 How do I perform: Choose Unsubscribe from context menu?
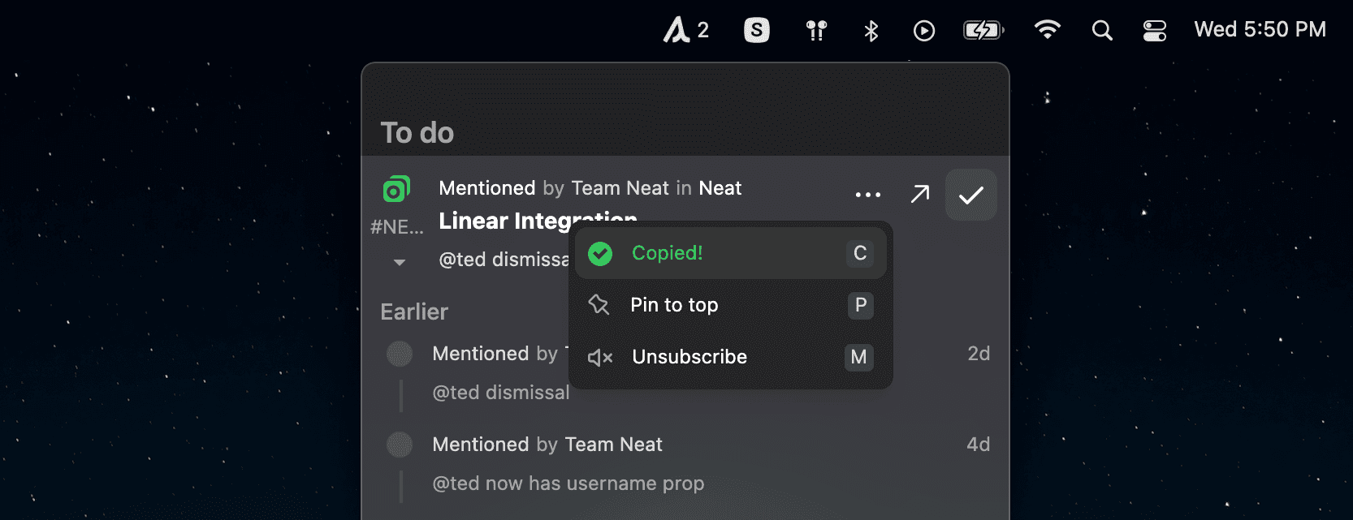(x=731, y=357)
